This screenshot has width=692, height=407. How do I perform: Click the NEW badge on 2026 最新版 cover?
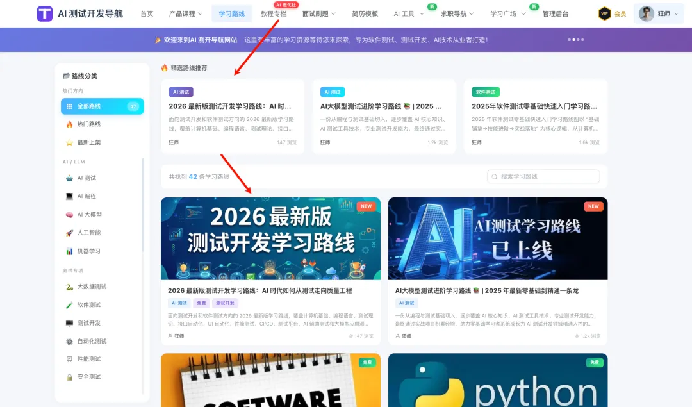pyautogui.click(x=367, y=206)
